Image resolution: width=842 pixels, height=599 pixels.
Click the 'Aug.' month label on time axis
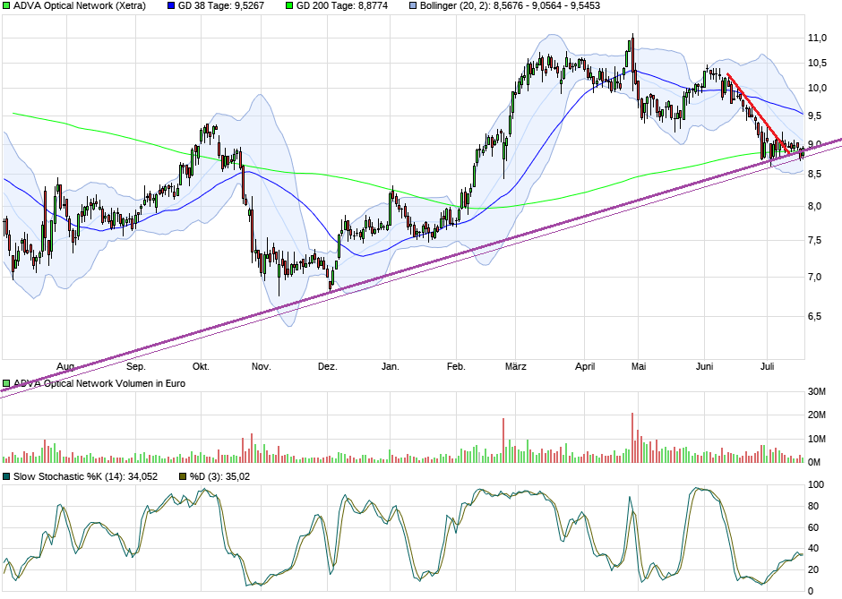pos(66,366)
